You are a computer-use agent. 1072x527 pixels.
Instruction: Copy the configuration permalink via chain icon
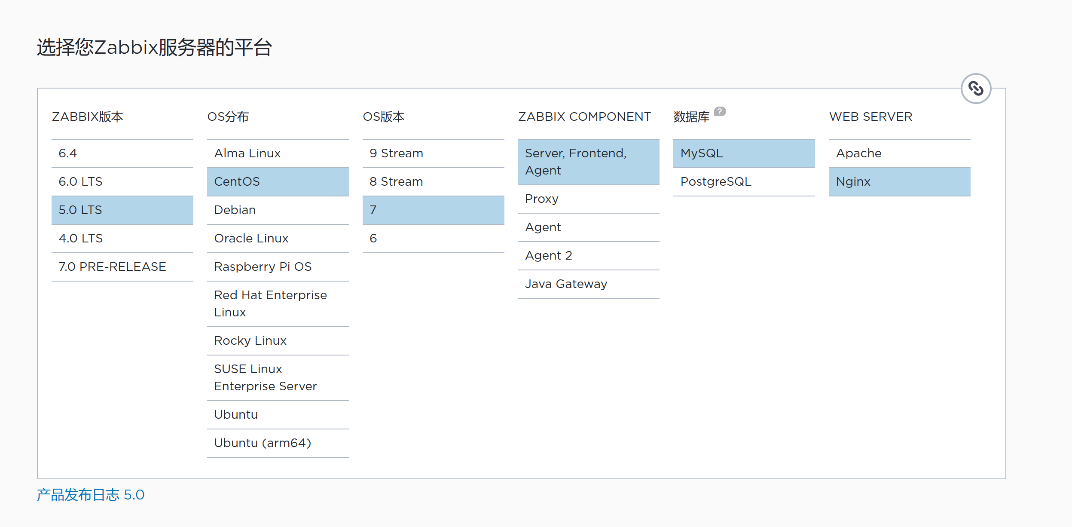click(976, 89)
